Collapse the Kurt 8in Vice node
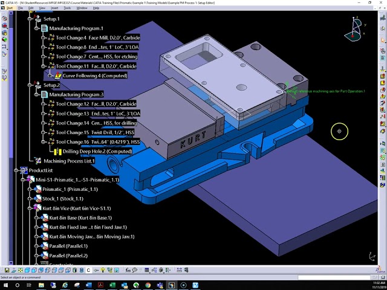387x290 pixels. tap(30, 208)
